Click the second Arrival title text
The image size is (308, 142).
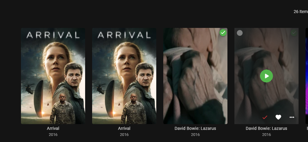(124, 128)
